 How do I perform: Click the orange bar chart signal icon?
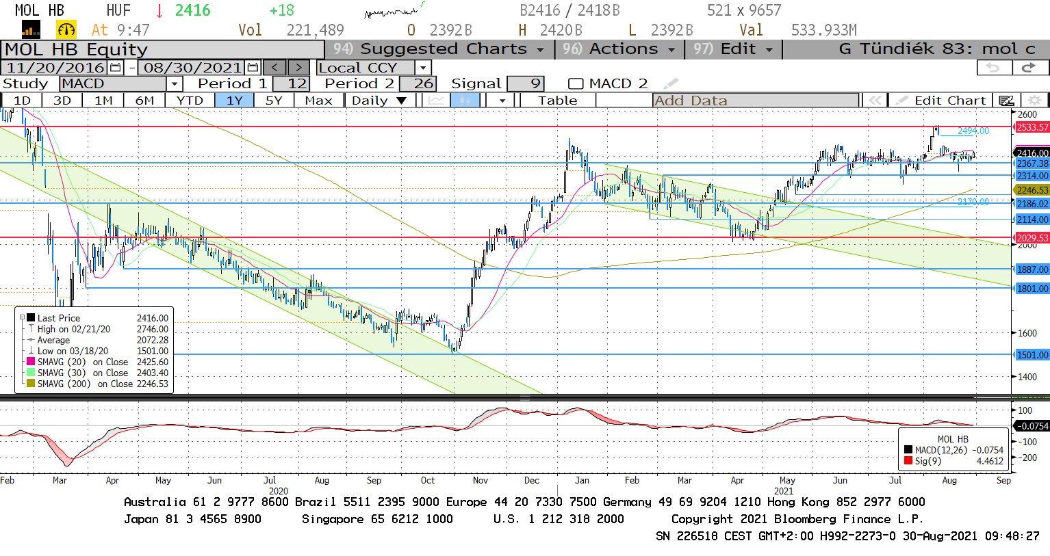[x=31, y=29]
